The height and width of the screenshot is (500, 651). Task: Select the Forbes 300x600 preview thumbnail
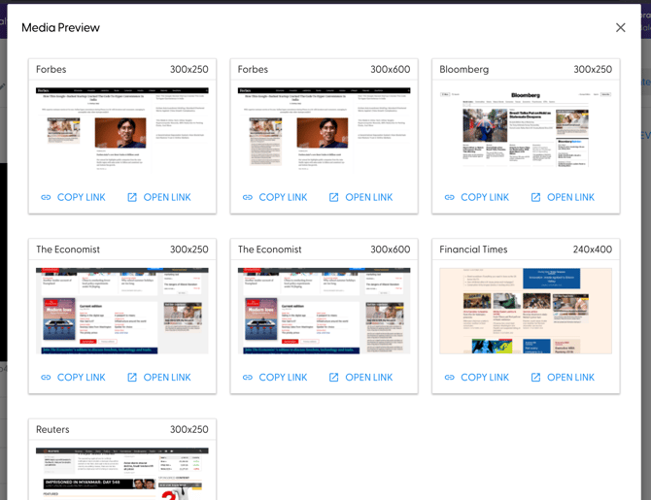click(324, 127)
